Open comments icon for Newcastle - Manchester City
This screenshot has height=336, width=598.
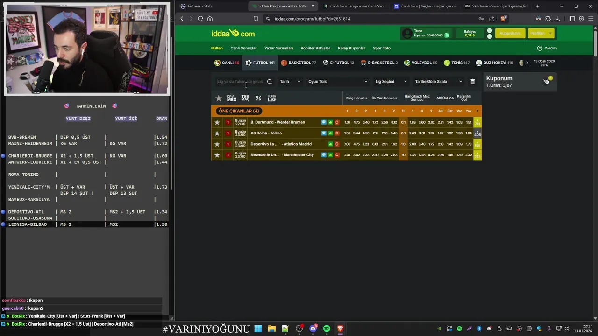pos(324,155)
